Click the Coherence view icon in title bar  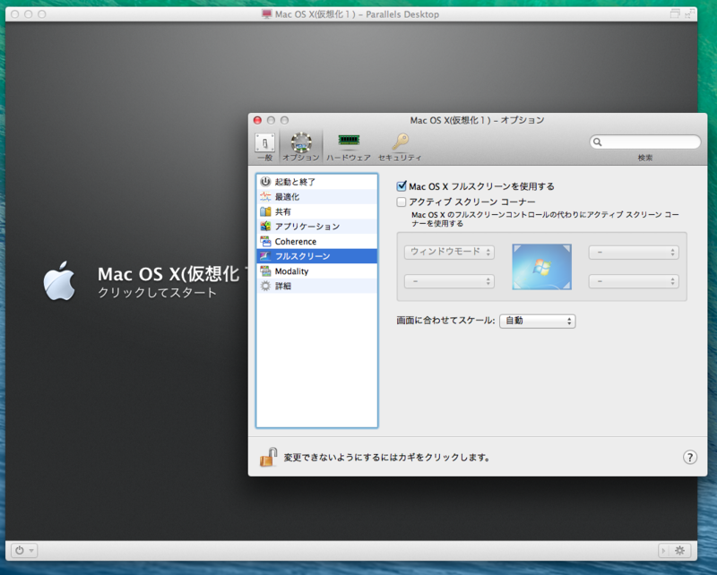[x=675, y=13]
